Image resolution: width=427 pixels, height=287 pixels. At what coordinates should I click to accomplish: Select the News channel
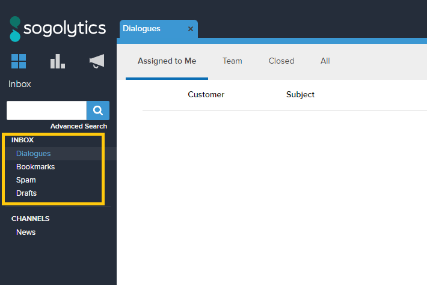pyautogui.click(x=26, y=232)
